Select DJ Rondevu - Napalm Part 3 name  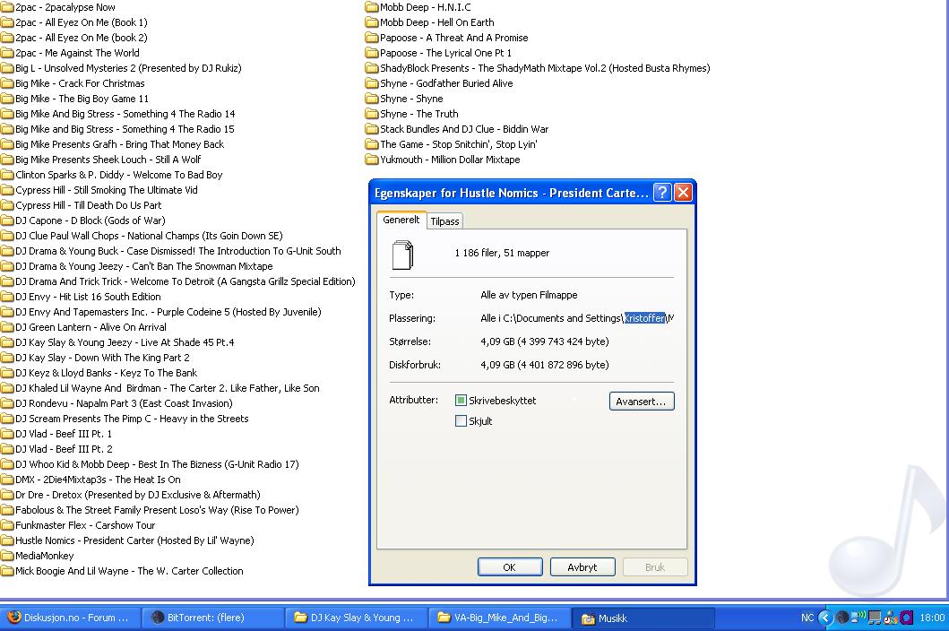[x=124, y=403]
